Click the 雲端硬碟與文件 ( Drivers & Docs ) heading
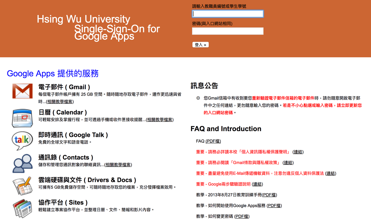This screenshot has width=371, height=222. pos(87,180)
